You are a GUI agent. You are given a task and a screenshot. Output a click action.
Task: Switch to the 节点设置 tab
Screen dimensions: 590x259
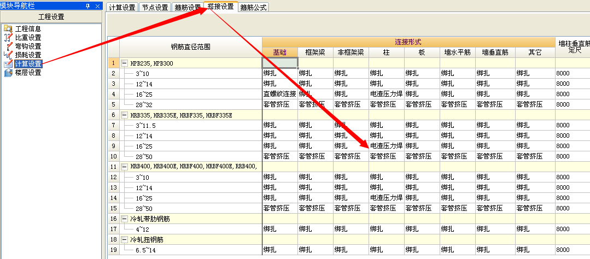[155, 7]
